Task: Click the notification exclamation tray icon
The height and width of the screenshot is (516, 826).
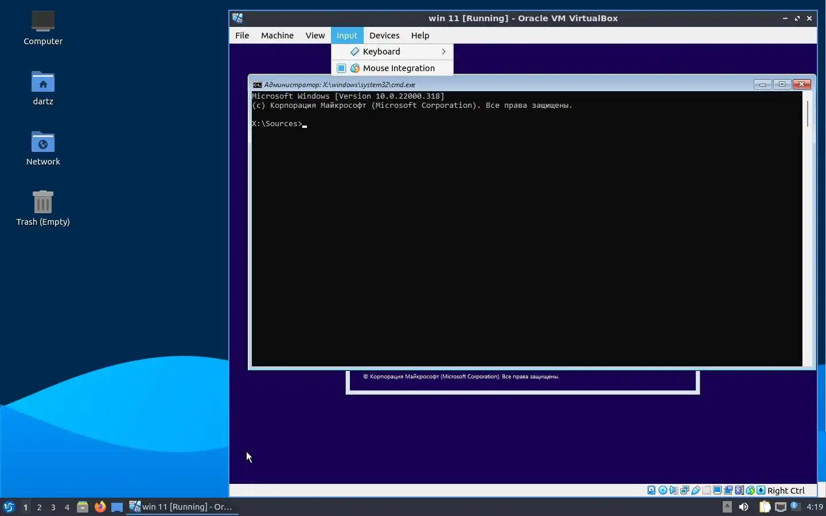Action: pyautogui.click(x=795, y=506)
